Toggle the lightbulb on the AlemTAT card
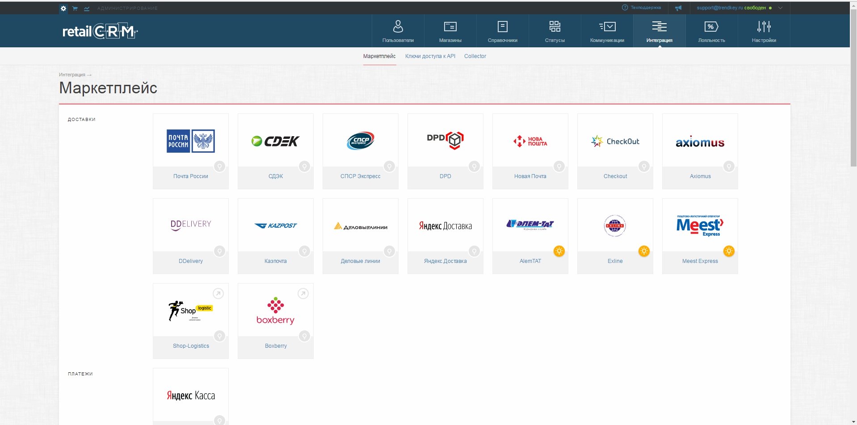The width and height of the screenshot is (857, 425). click(x=559, y=251)
